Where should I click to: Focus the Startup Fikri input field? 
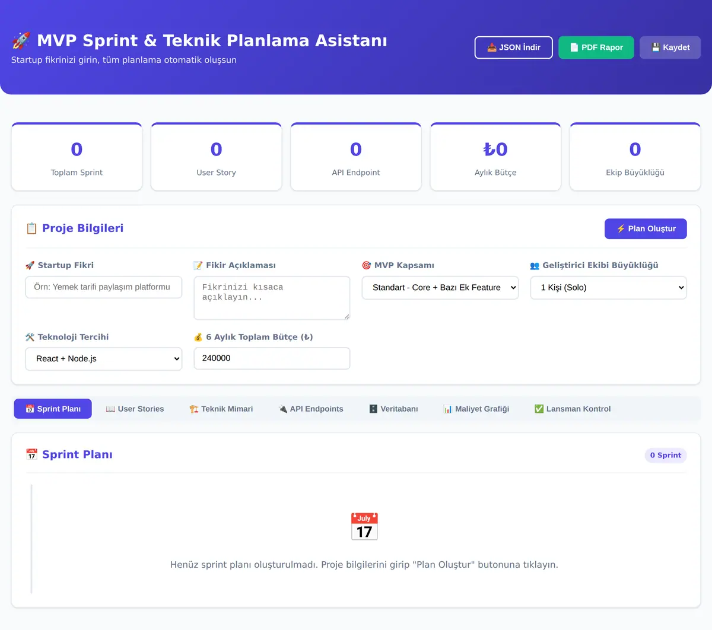click(x=104, y=287)
